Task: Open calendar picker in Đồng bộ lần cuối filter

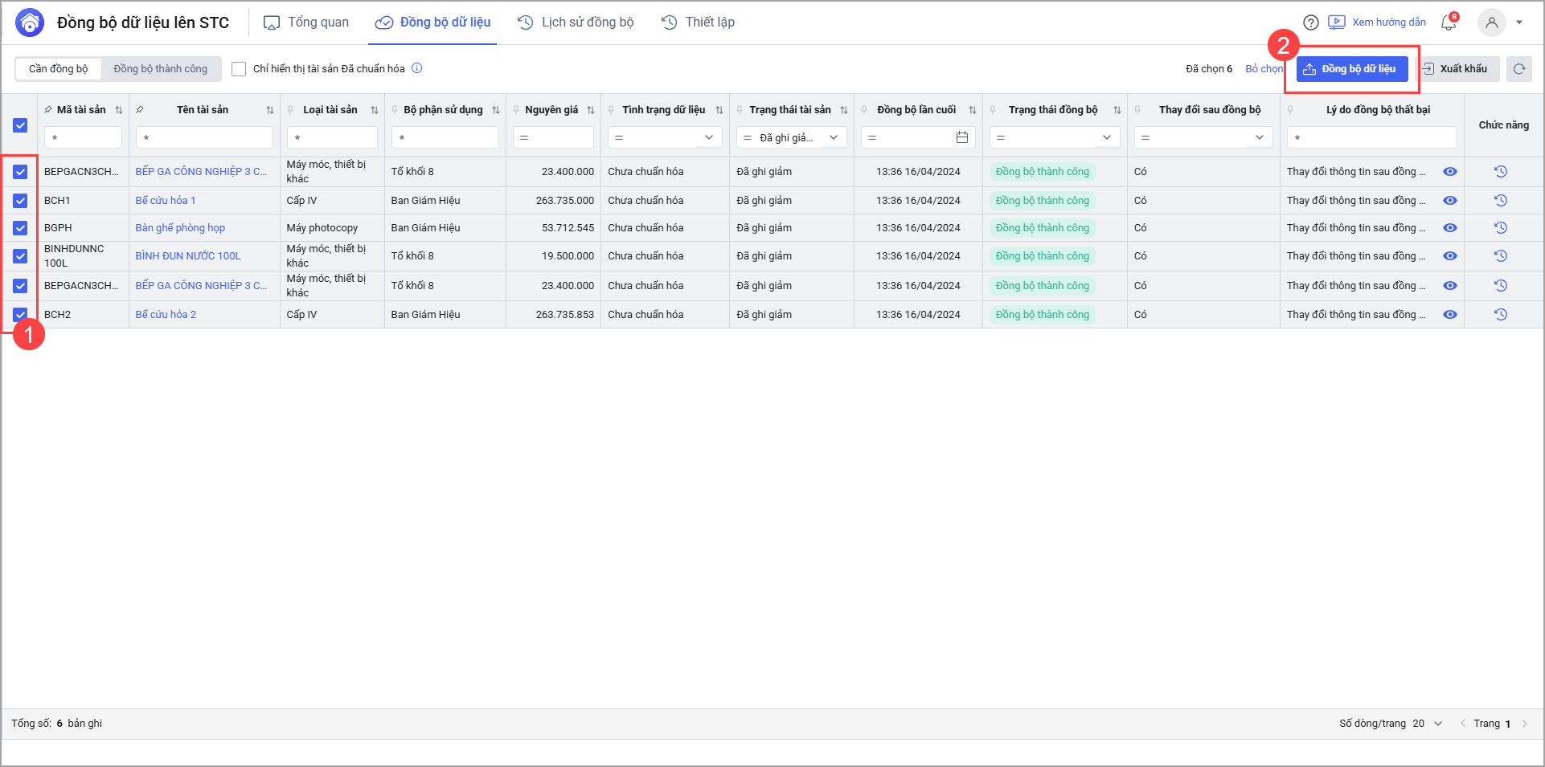Action: [961, 137]
